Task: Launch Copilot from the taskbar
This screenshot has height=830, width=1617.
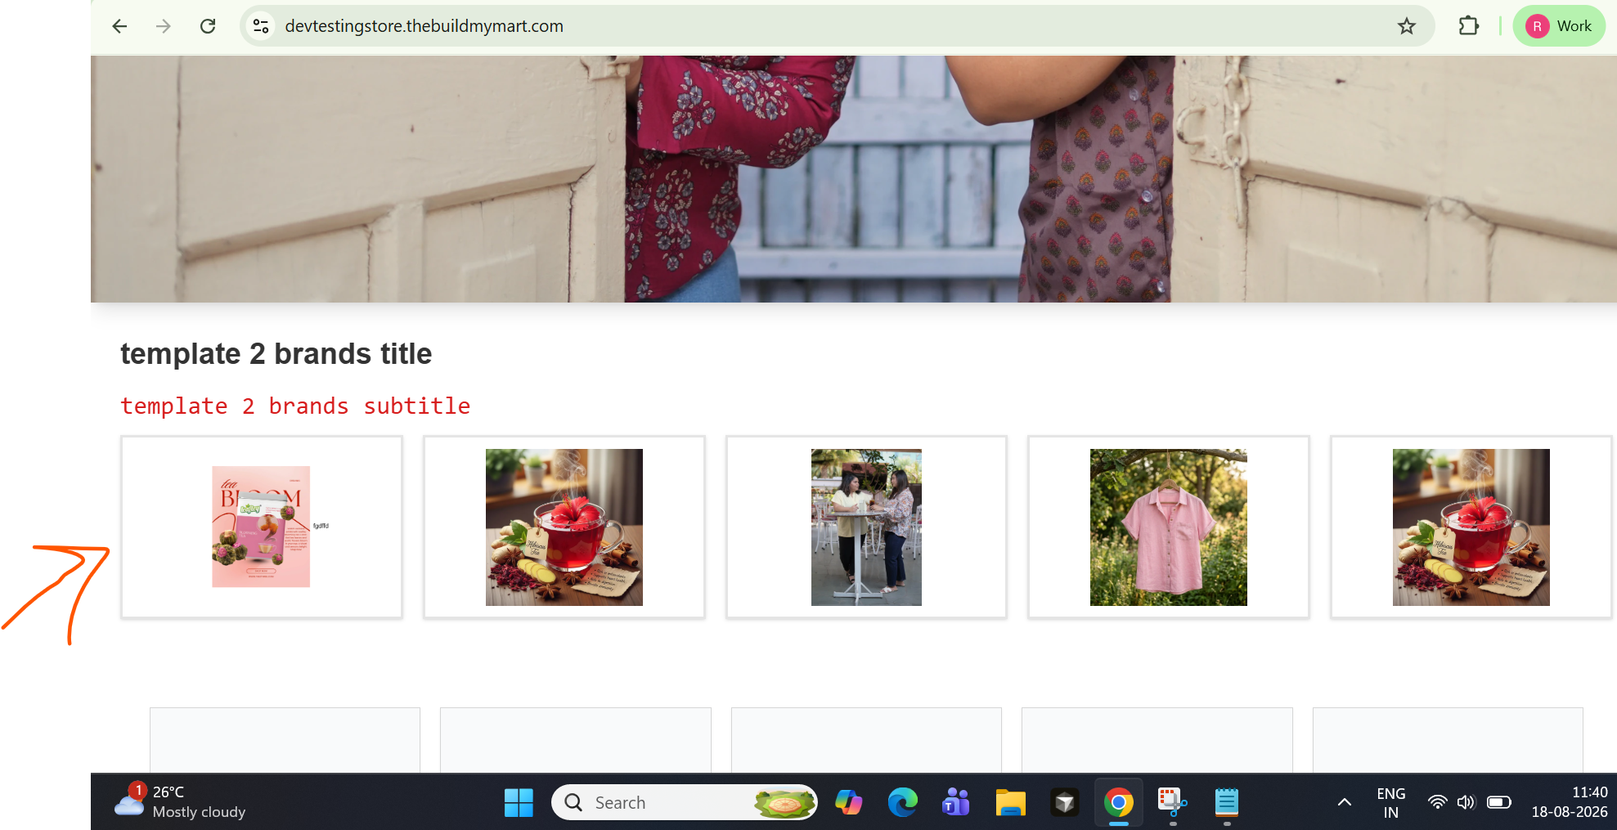Action: 848,802
